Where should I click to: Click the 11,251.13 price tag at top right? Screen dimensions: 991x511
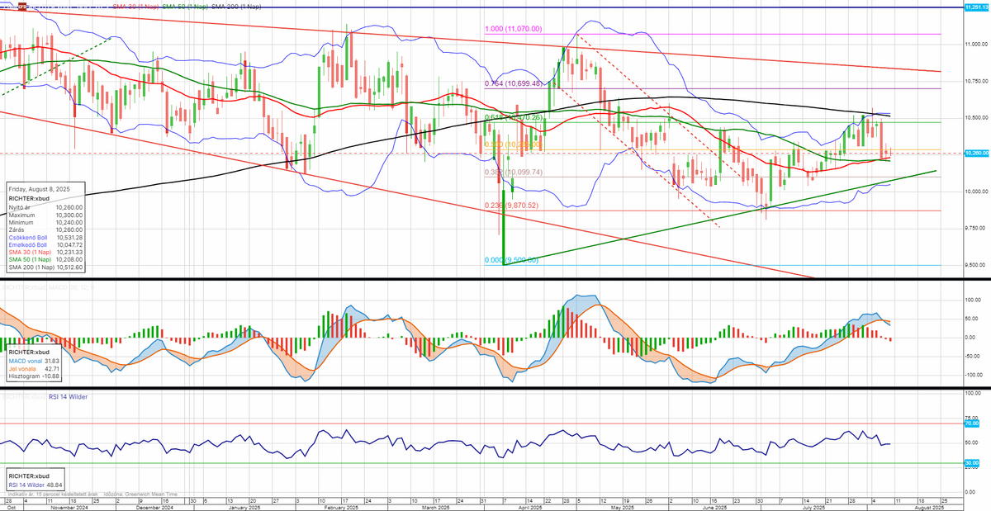tap(977, 7)
